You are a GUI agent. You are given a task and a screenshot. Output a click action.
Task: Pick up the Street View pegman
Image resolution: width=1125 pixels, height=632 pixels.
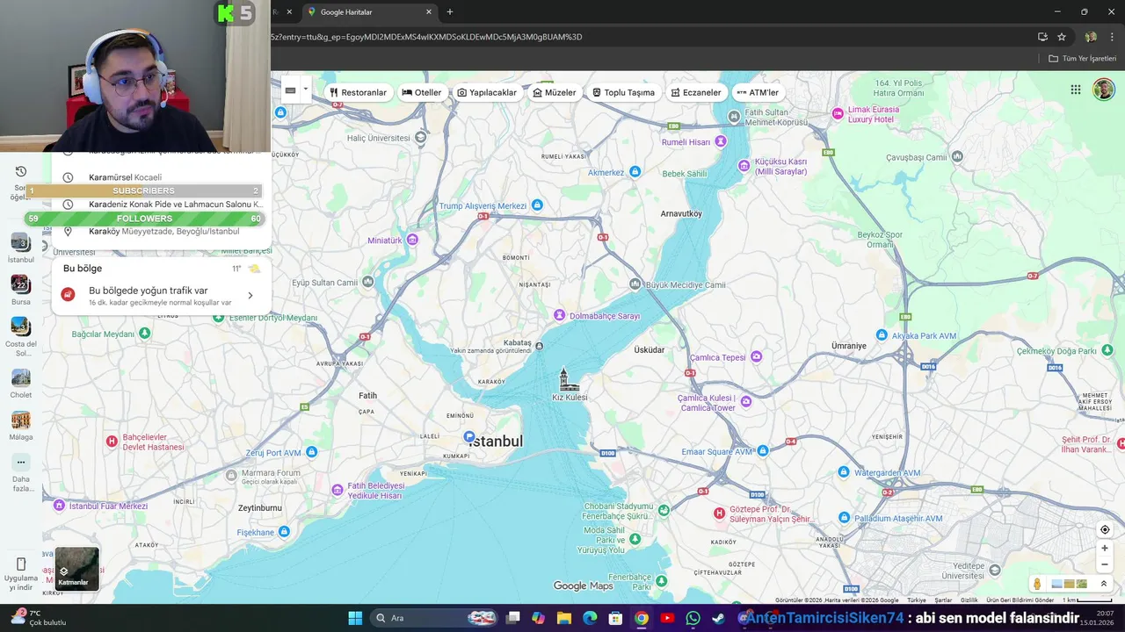tap(1037, 584)
